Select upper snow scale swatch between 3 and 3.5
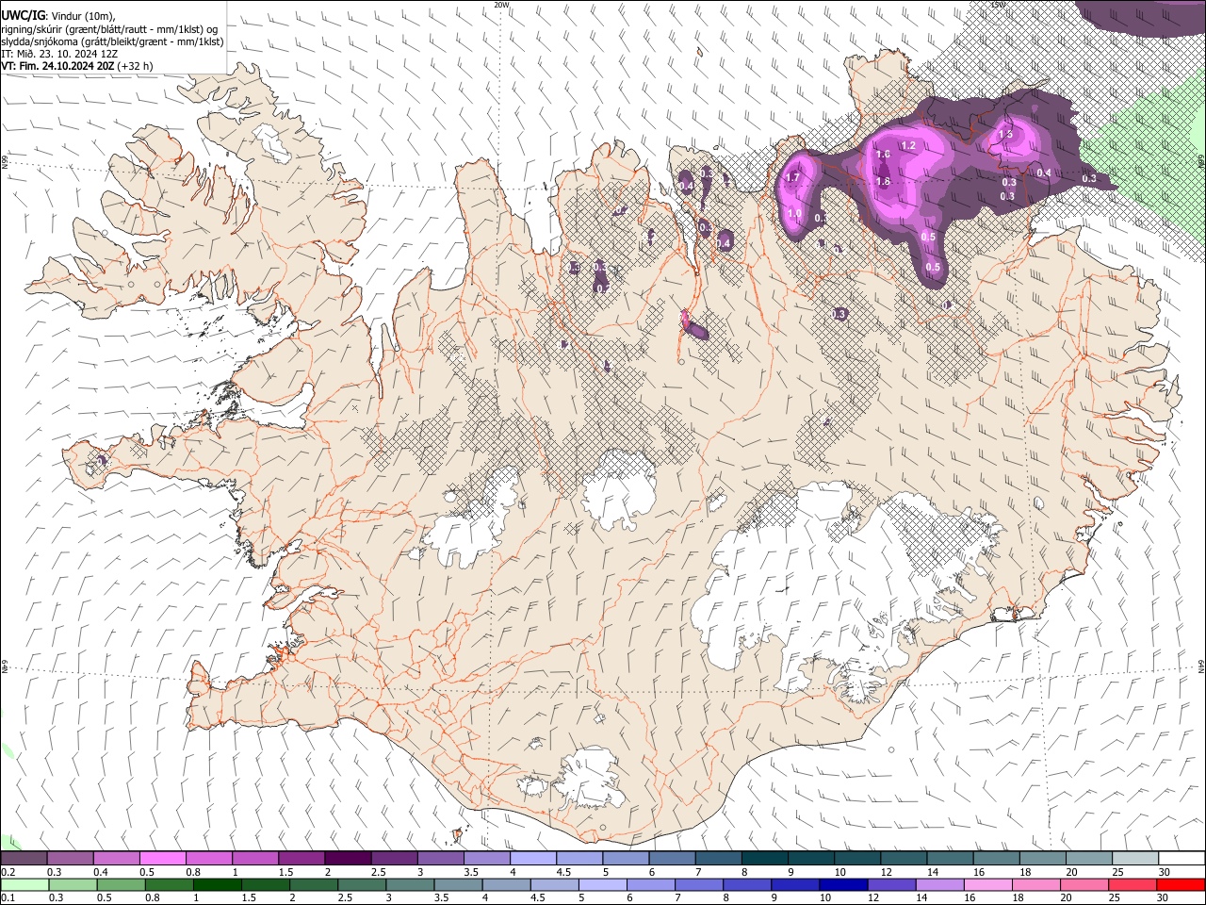The height and width of the screenshot is (905, 1206). click(x=439, y=859)
